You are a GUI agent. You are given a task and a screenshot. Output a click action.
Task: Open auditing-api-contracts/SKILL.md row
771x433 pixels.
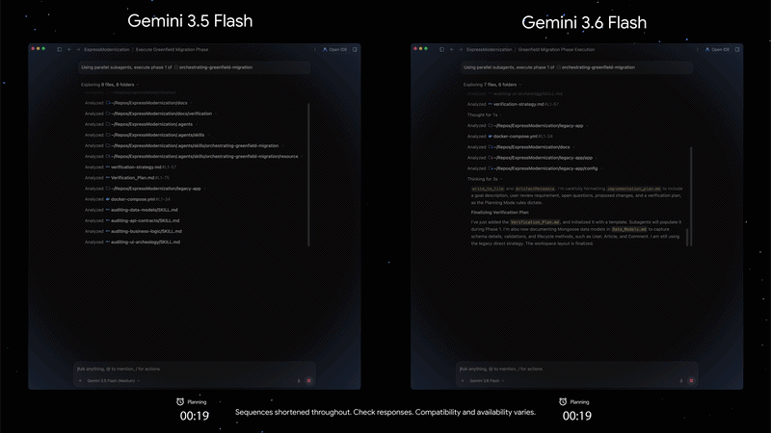pyautogui.click(x=132, y=221)
